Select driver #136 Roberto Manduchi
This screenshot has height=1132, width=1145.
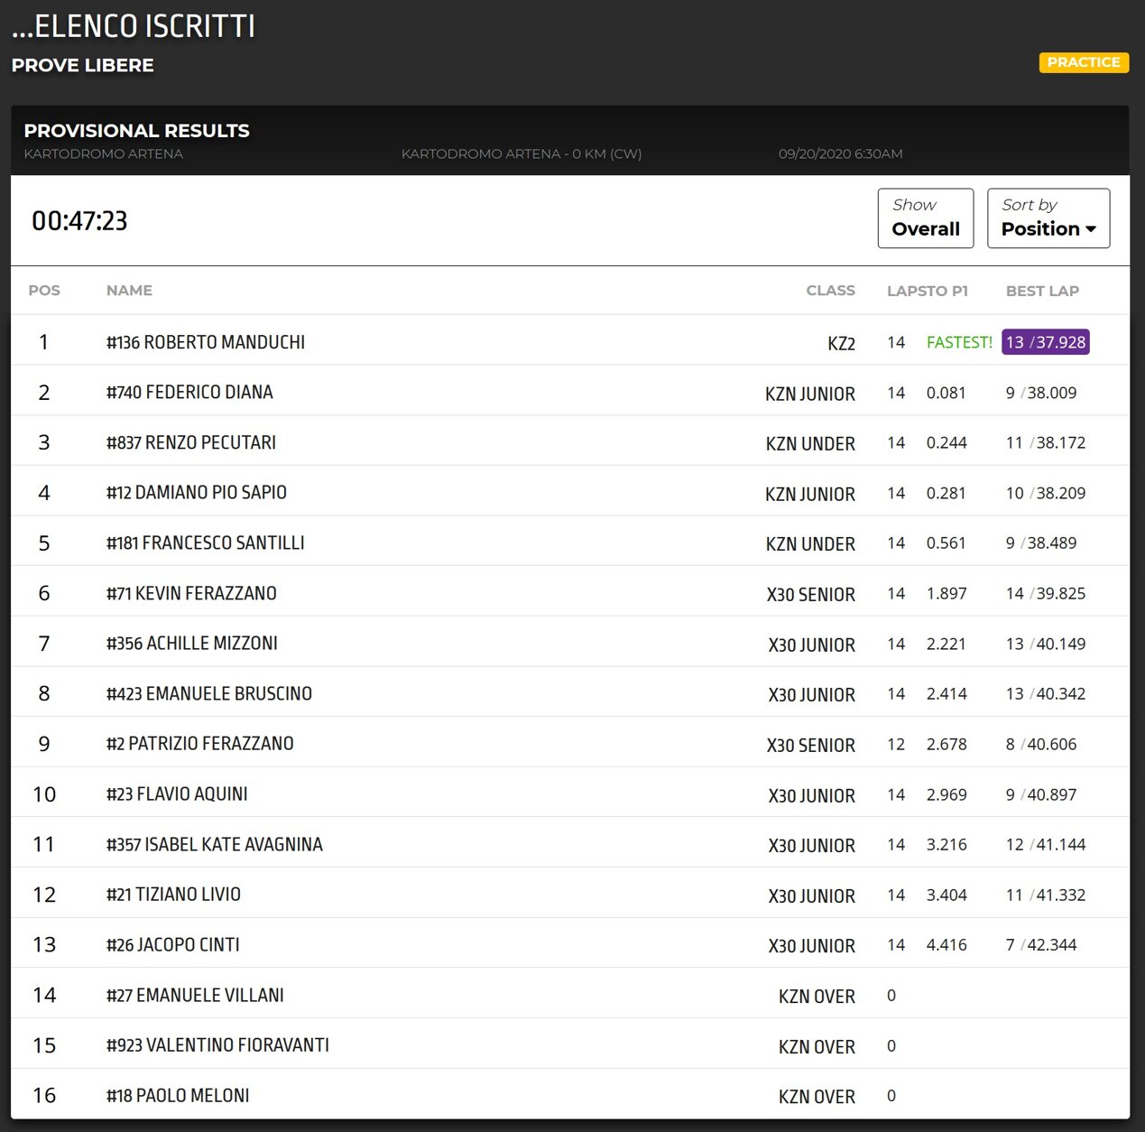pyautogui.click(x=206, y=342)
